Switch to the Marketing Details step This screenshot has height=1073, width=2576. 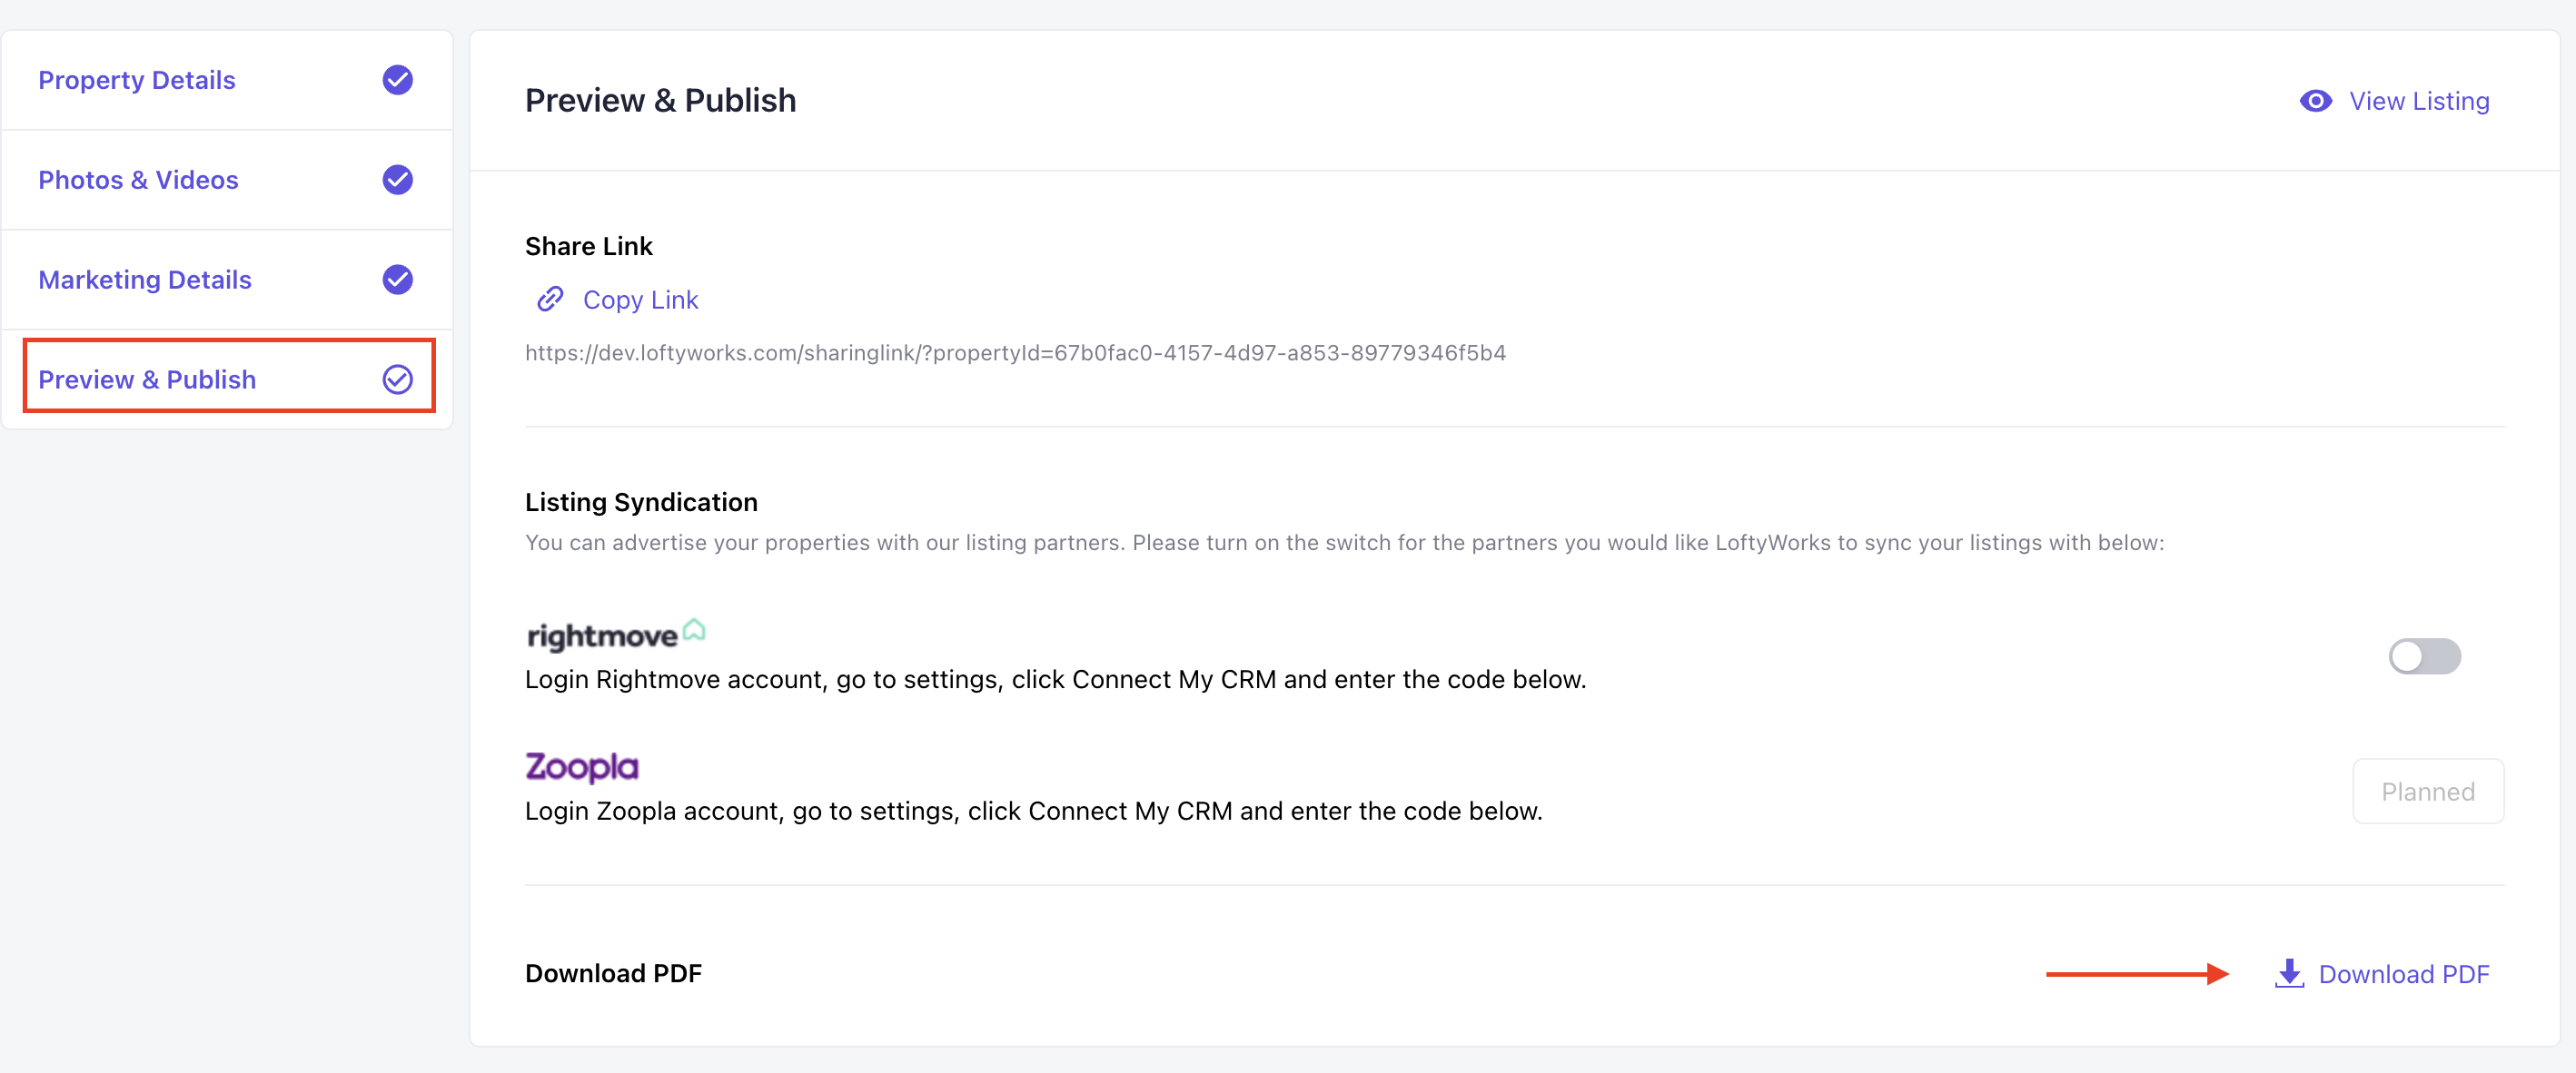tap(227, 280)
